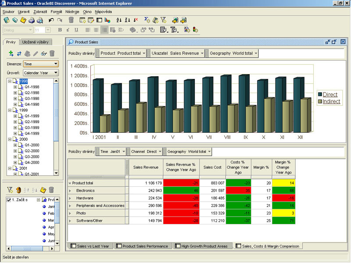Click the trash icon in the Prvky panel toolbar
The image size is (351, 263).
coord(52,53)
